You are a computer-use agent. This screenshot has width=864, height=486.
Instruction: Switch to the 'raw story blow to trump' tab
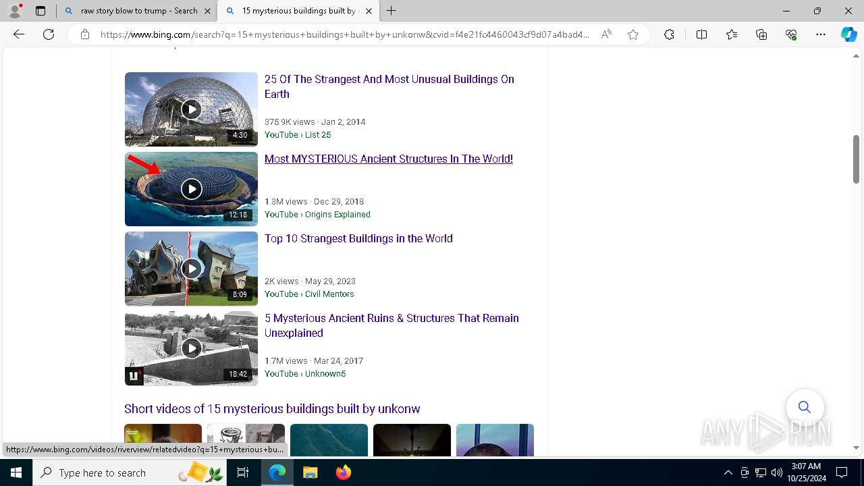coord(138,11)
